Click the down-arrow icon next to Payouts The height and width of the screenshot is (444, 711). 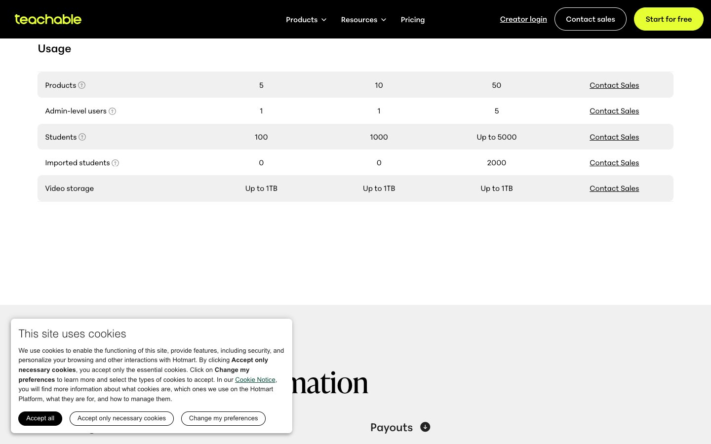[x=425, y=427]
